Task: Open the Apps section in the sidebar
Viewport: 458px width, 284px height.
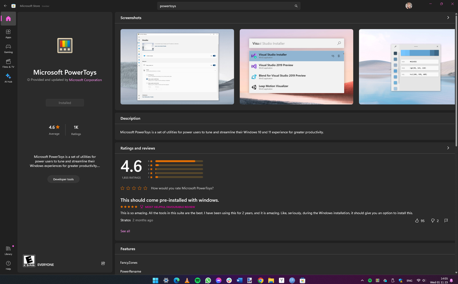Action: click(x=8, y=34)
